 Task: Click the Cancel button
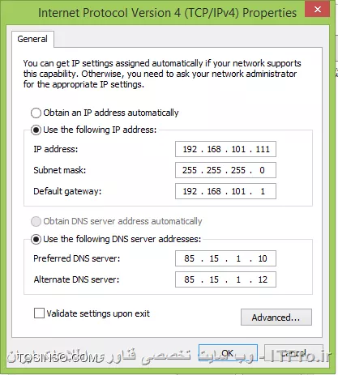[x=293, y=353]
